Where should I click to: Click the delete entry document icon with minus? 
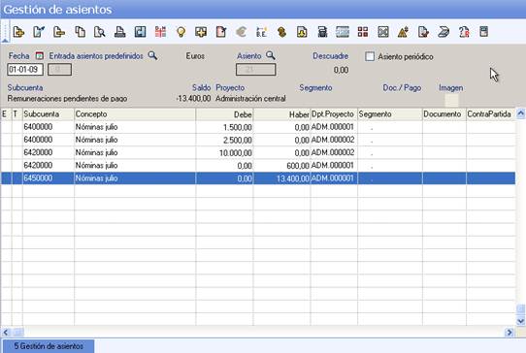pyautogui.click(x=59, y=32)
